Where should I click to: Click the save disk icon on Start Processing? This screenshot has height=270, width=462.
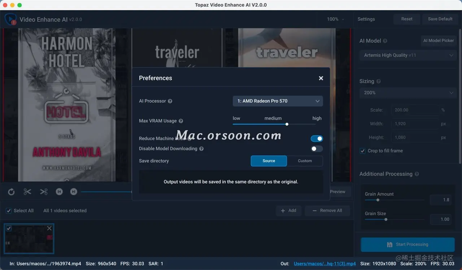pyautogui.click(x=390, y=244)
